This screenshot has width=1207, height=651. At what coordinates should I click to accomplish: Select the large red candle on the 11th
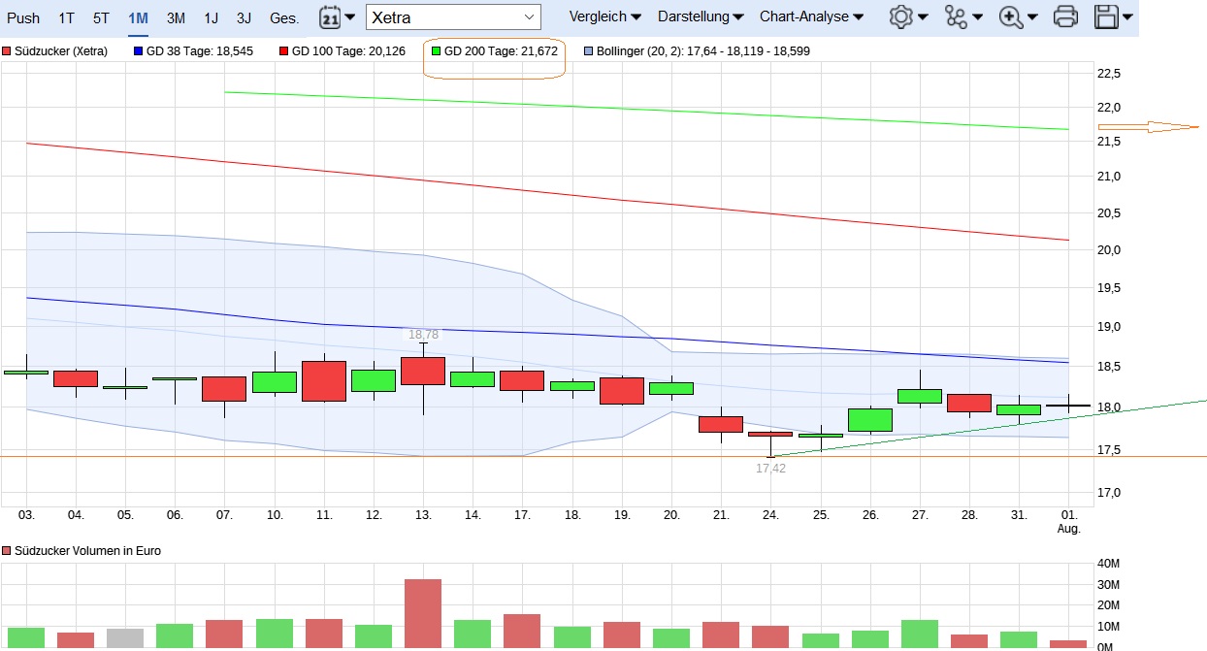(x=324, y=381)
